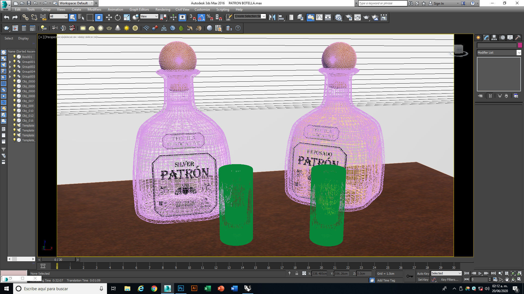Click the Windows Start button

point(7,289)
